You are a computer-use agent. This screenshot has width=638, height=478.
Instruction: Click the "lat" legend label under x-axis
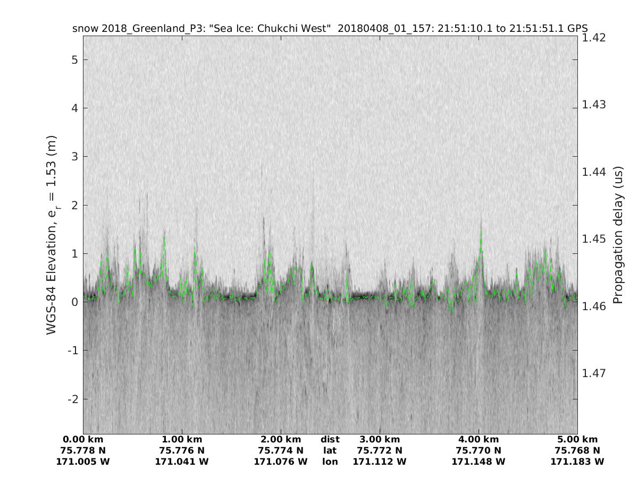[x=330, y=450]
